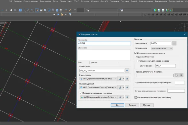Image resolution: width=188 pixels, height=125 pixels.
Task: Click the Название input field
Action: pyautogui.click(x=104, y=43)
